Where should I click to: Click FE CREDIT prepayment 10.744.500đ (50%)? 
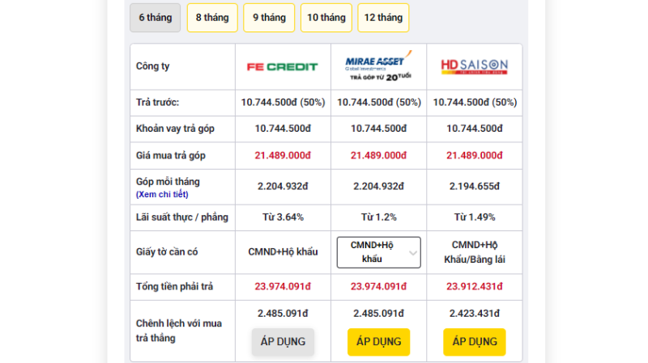[x=283, y=103]
